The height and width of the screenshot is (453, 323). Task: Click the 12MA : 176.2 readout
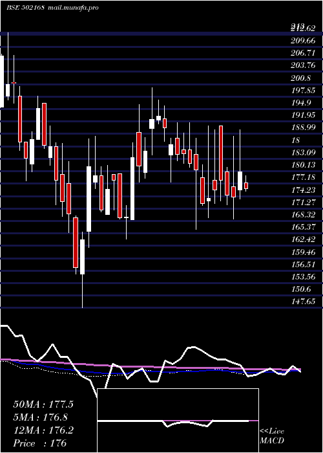pyautogui.click(x=43, y=430)
